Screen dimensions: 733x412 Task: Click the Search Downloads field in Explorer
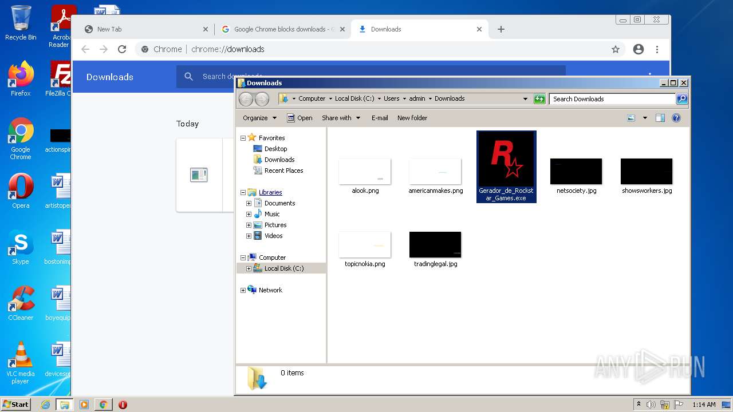click(x=612, y=99)
